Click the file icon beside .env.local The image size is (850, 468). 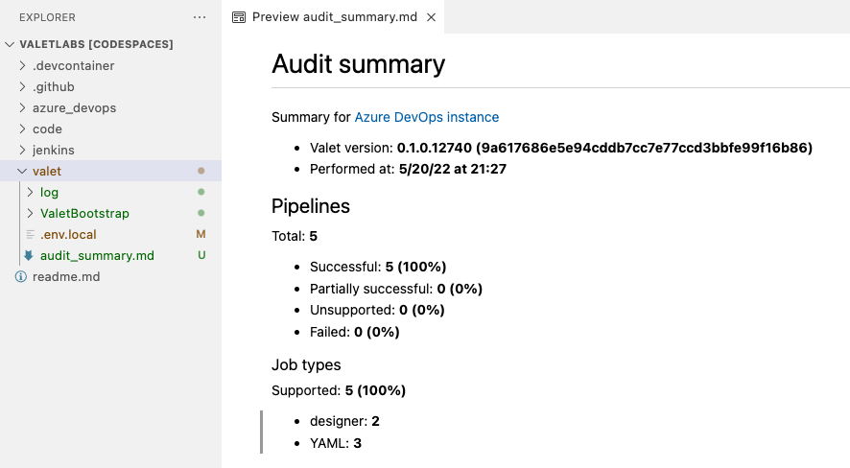31,235
